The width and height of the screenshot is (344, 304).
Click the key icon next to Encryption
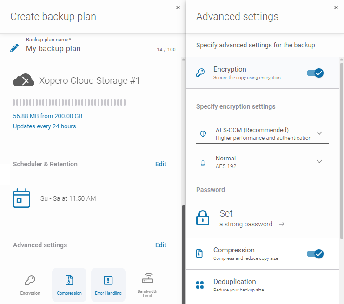tap(200, 73)
